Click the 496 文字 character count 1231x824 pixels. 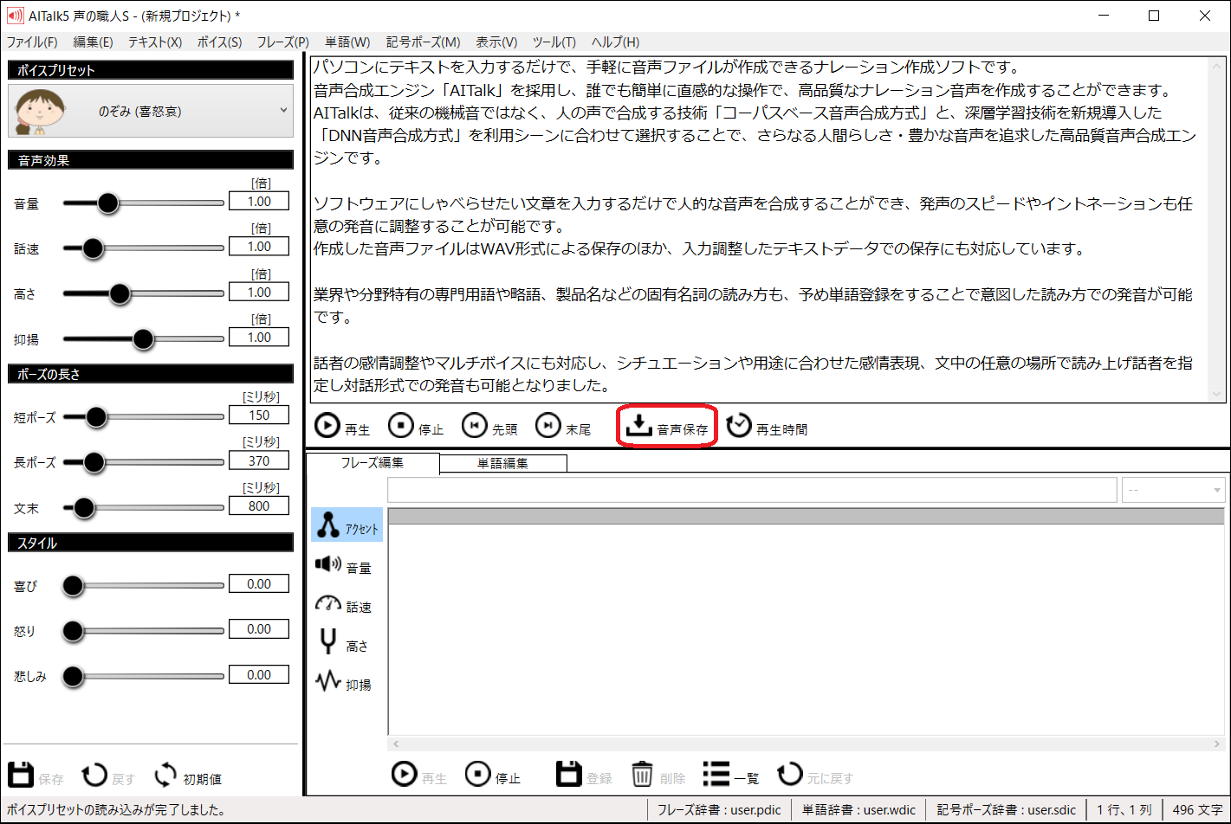point(1197,810)
